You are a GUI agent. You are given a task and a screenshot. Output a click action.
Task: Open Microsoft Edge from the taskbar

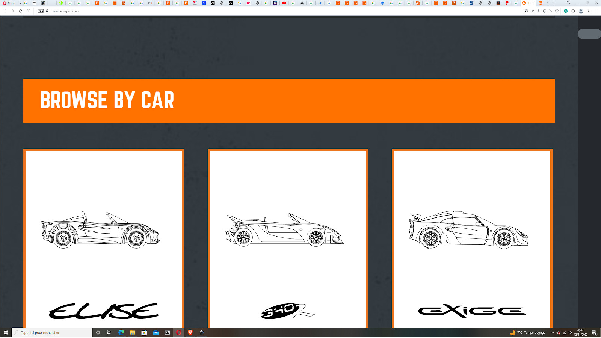(121, 332)
